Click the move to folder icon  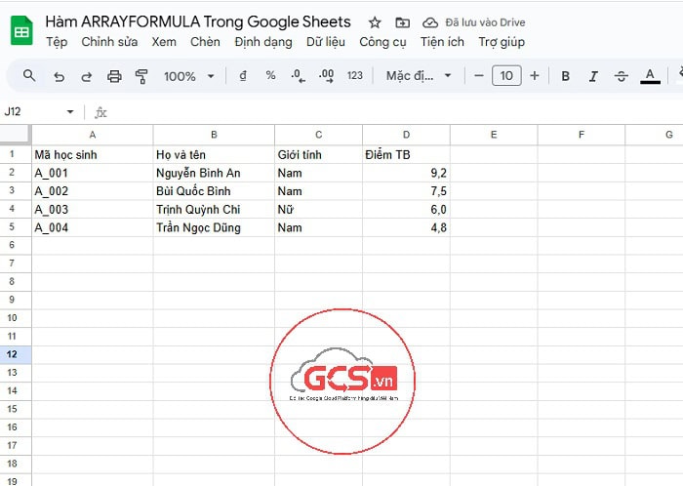402,22
